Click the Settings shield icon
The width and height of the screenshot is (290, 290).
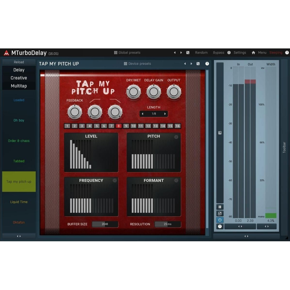point(229,52)
